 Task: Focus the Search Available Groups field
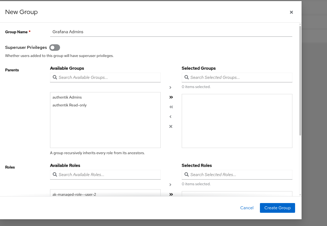105,77
